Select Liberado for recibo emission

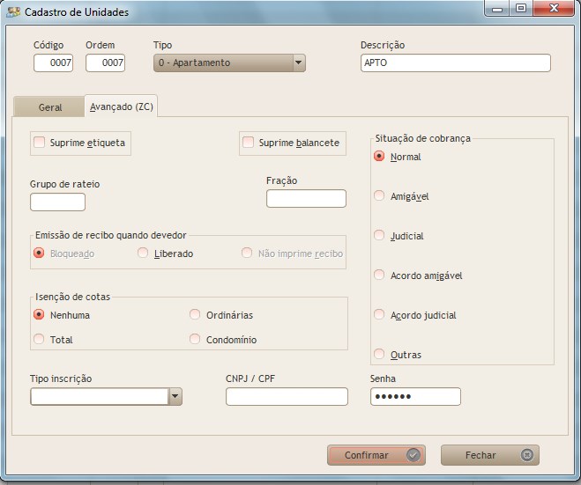point(143,253)
